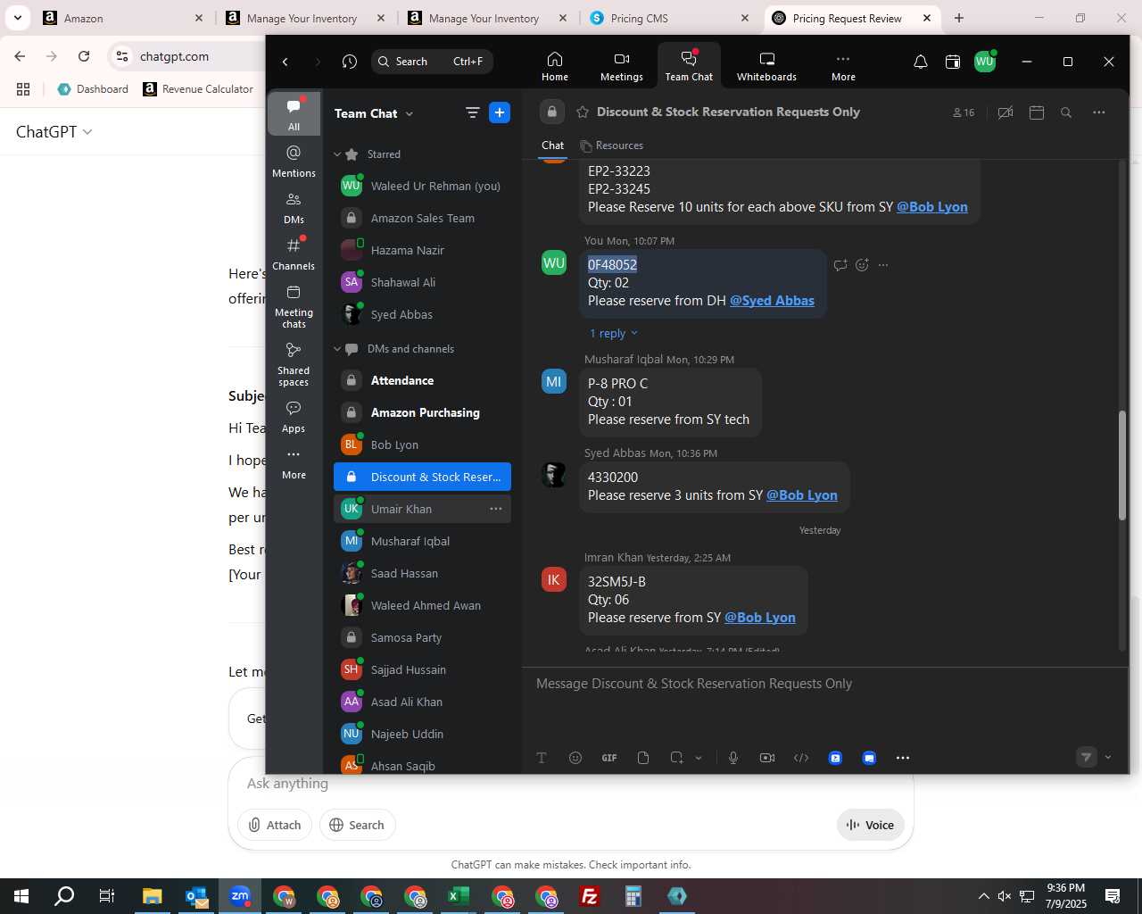Click the @Bob Lyon mention in Imran's message
Screen dimensions: 1142x914
760,618
